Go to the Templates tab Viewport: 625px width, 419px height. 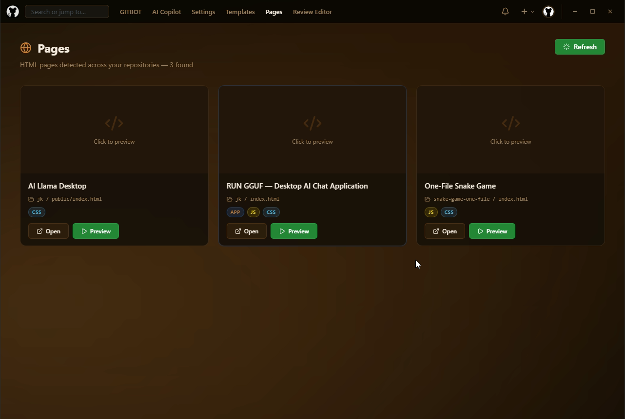coord(240,12)
